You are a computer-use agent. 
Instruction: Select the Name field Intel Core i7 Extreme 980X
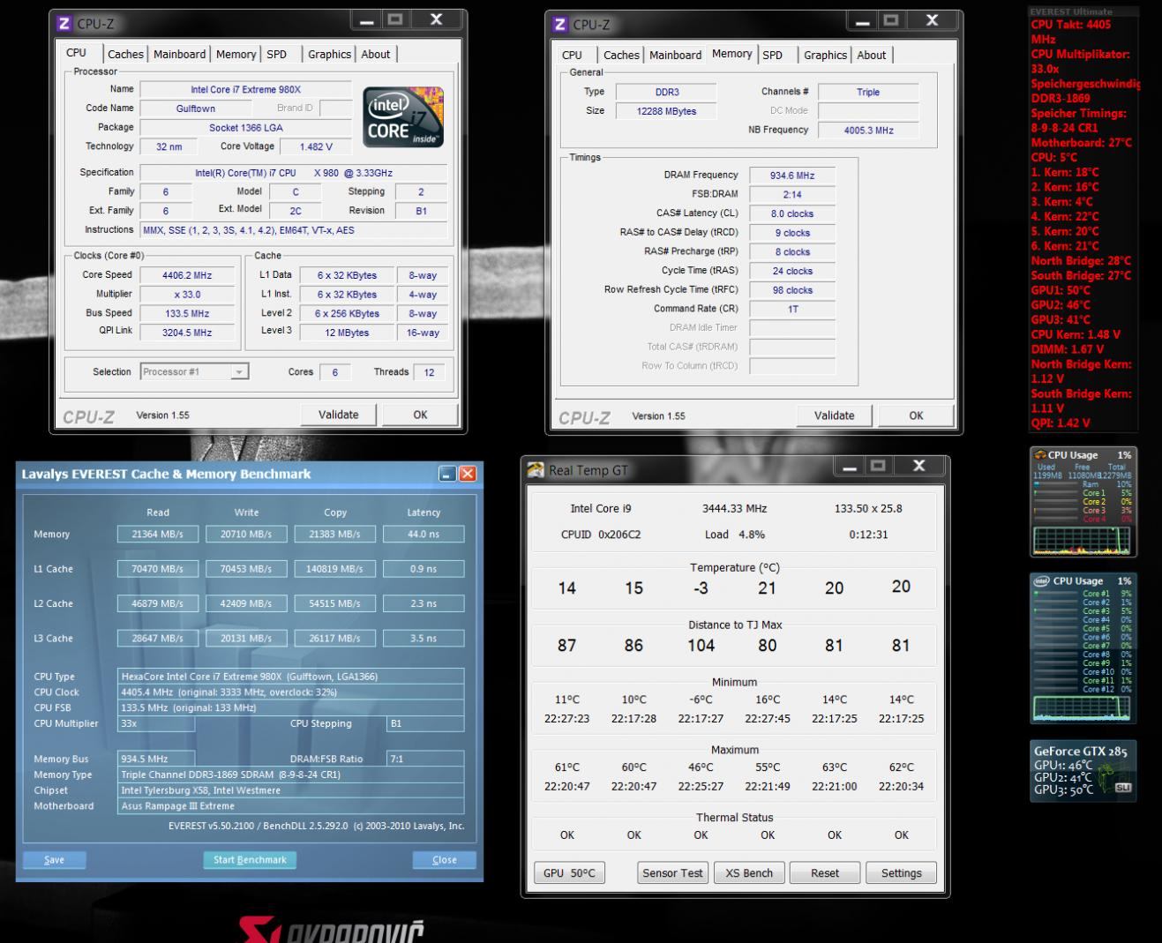coord(245,89)
